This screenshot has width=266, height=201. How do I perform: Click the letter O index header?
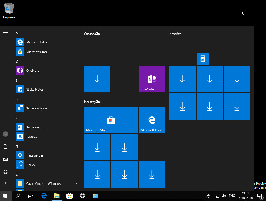[17, 62]
